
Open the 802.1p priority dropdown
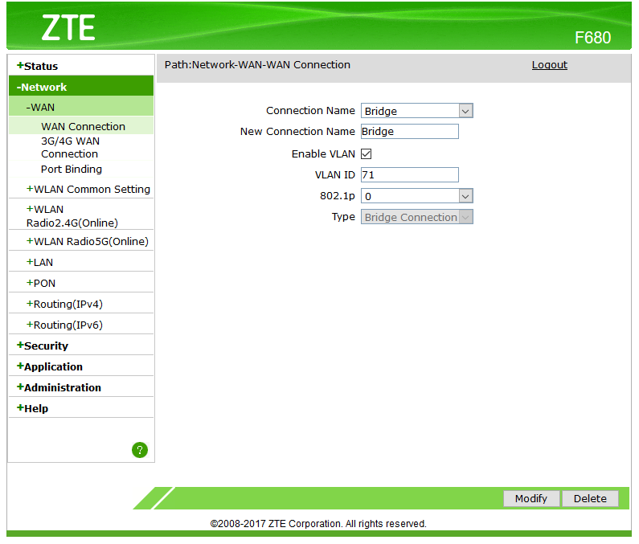point(417,196)
